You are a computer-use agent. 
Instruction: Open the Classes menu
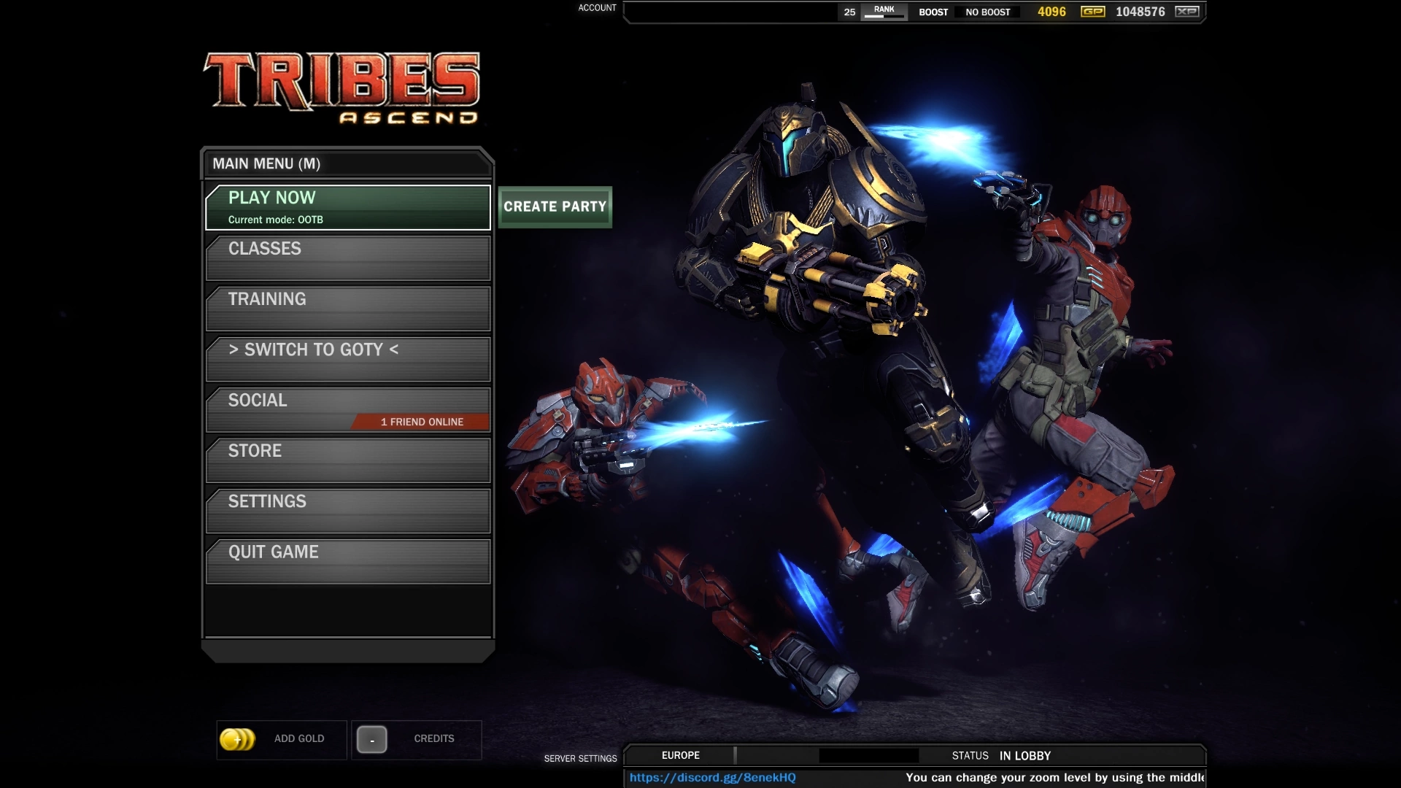pyautogui.click(x=348, y=258)
